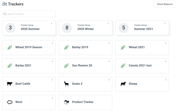This screenshot has width=176, height=112.
Task: Open options menu for Canola 2021 test
Action: [x=166, y=61]
